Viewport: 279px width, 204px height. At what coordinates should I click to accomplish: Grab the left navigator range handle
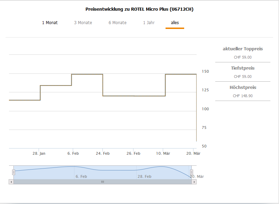click(14, 172)
